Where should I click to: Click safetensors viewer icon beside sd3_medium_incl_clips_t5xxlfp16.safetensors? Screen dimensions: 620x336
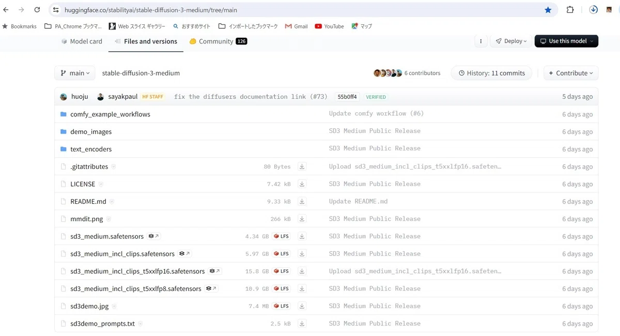point(215,271)
